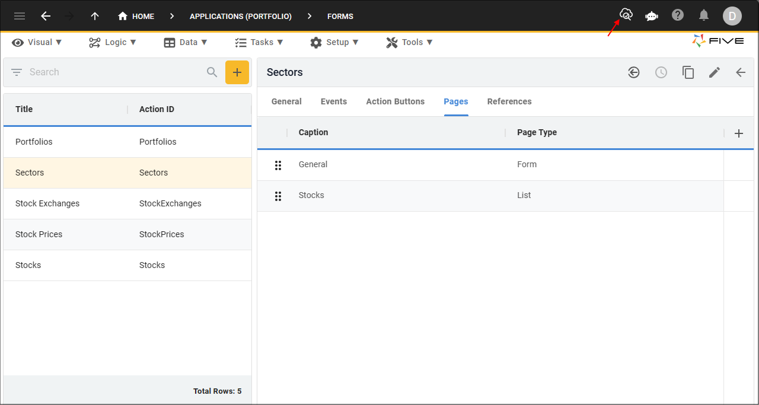Click the List page type cell
Viewport: 759px width, 405px height.
(x=524, y=195)
